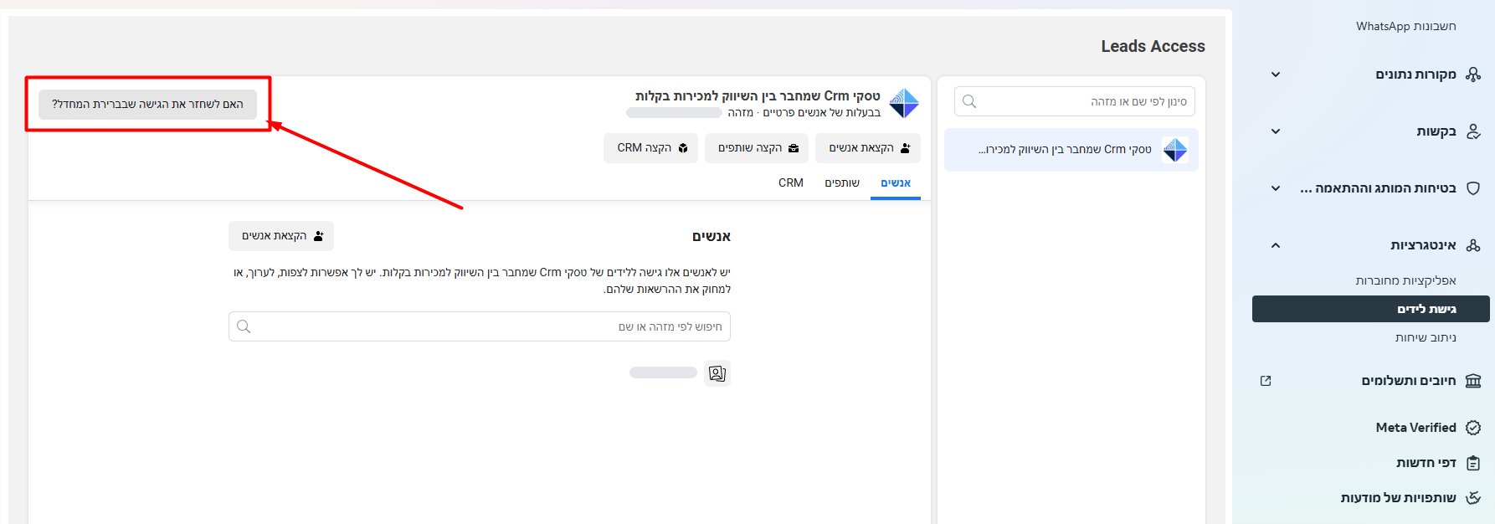
Task: Click the Crm logo in the details header
Action: click(x=904, y=103)
